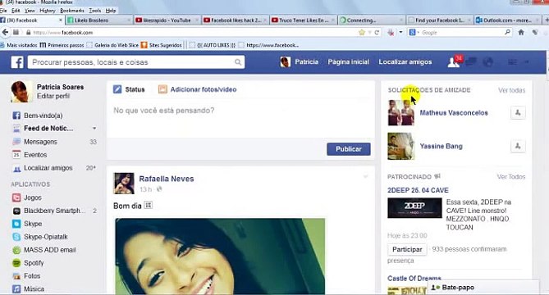Click the MASS ADD email app icon
The image size is (549, 295).
click(x=16, y=250)
